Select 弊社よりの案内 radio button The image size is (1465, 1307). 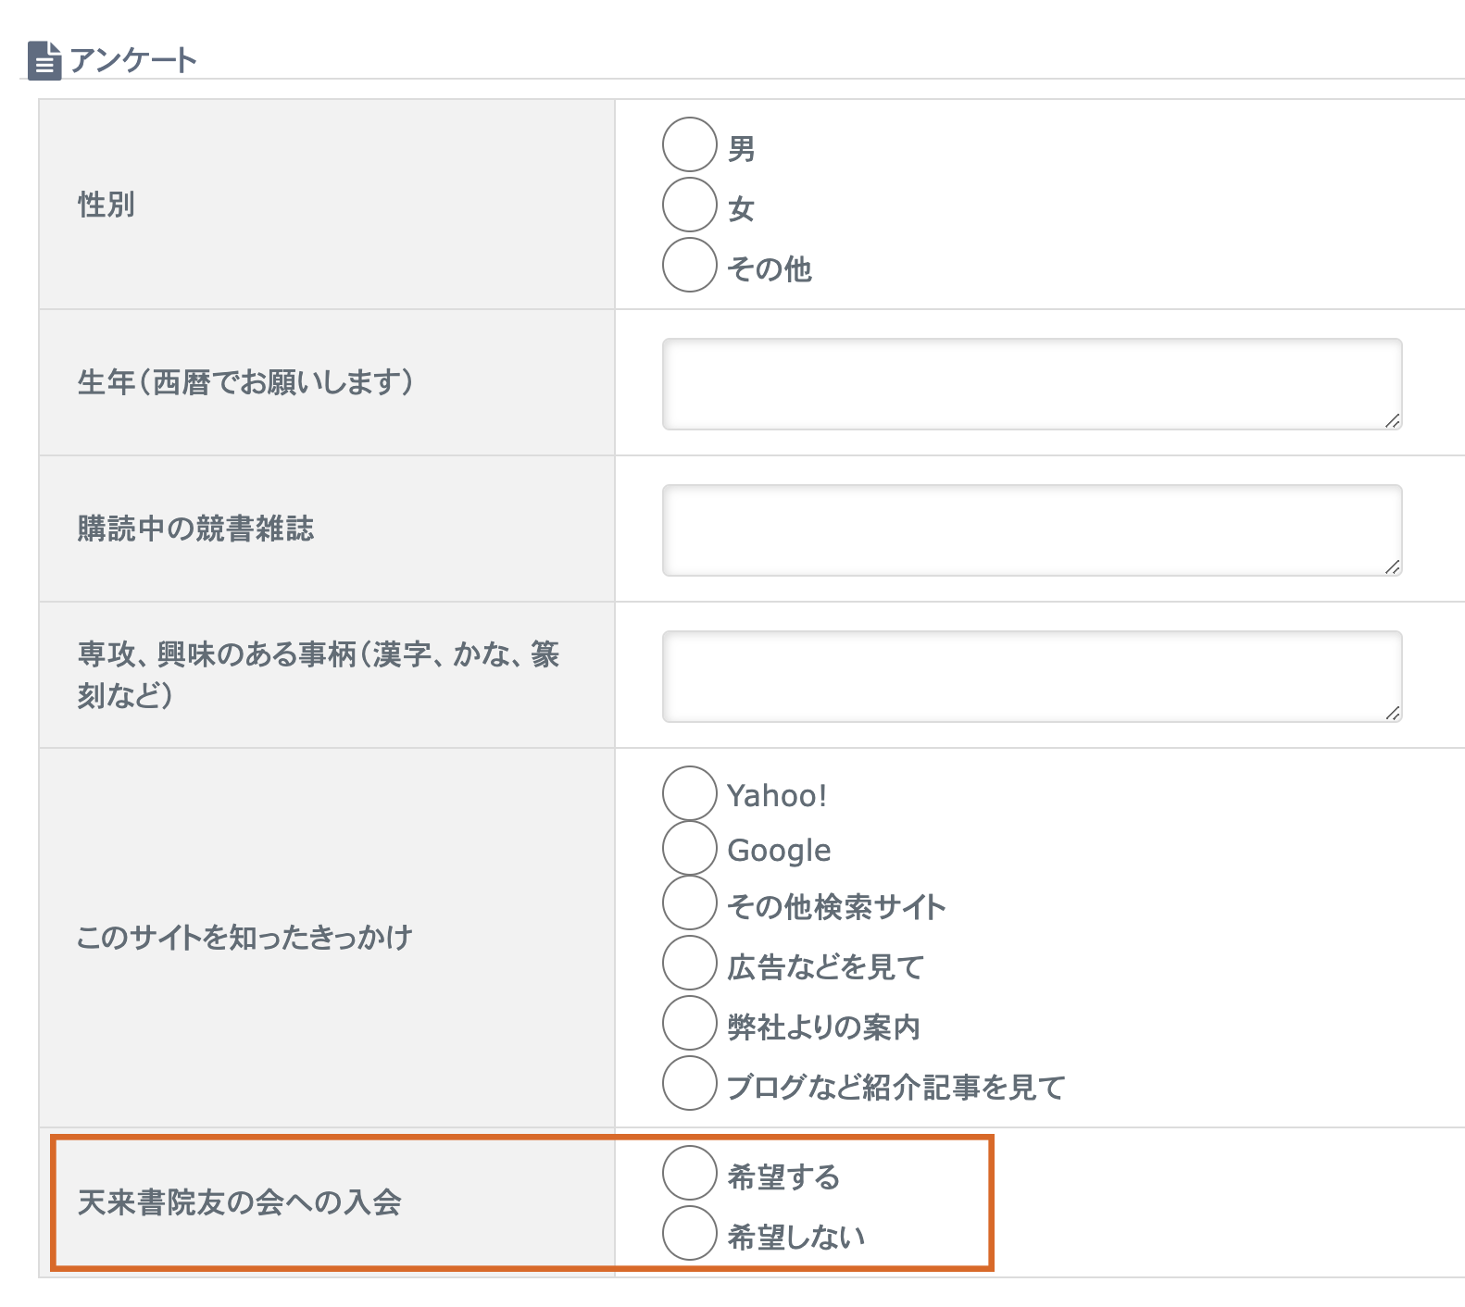[x=690, y=1024]
